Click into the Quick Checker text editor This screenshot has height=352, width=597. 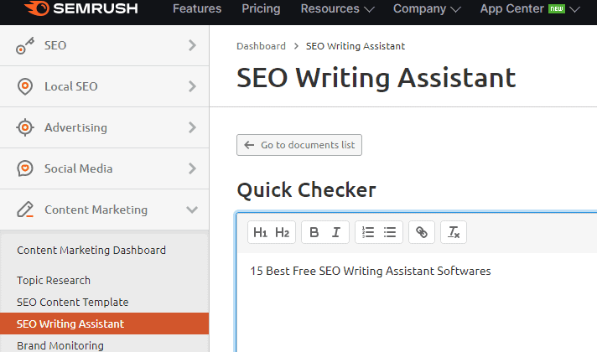[417, 304]
